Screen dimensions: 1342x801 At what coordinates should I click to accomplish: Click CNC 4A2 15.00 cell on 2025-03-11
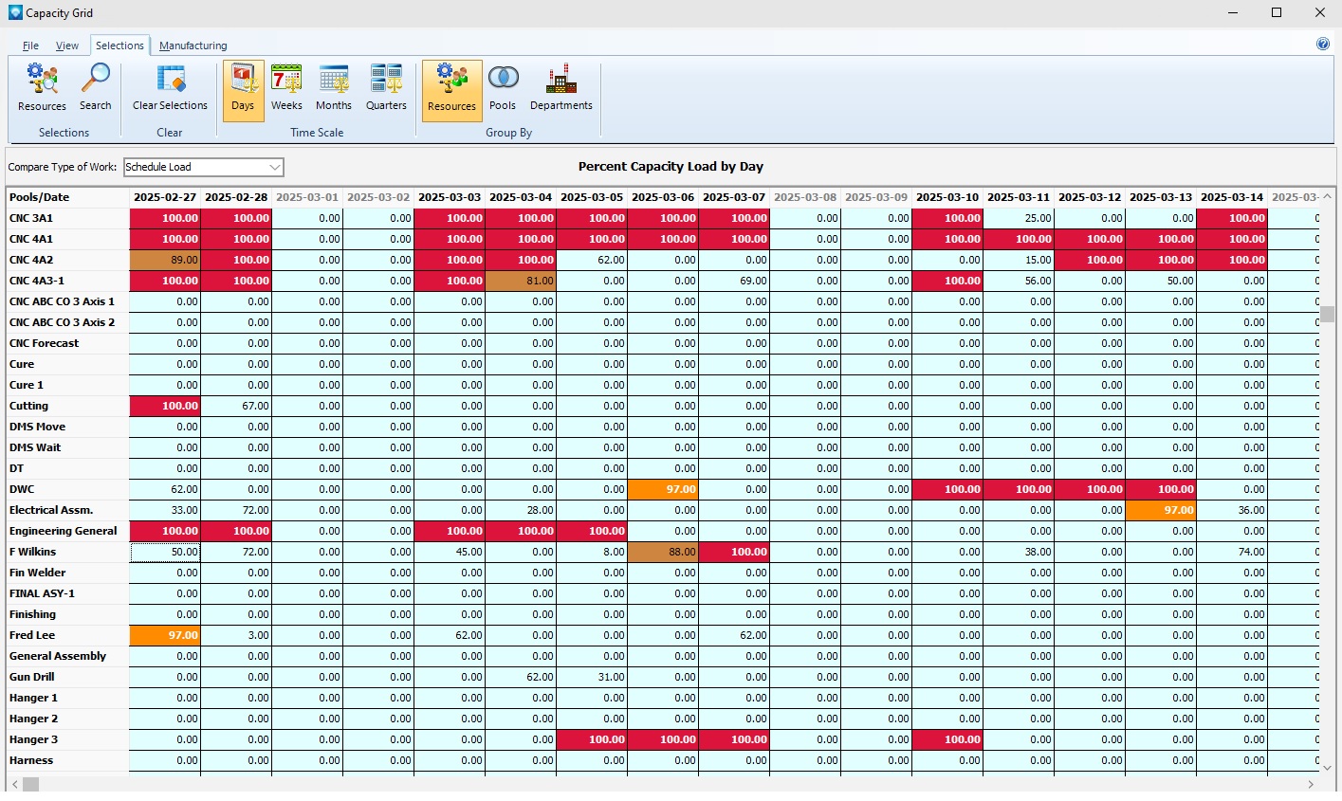click(x=1019, y=260)
